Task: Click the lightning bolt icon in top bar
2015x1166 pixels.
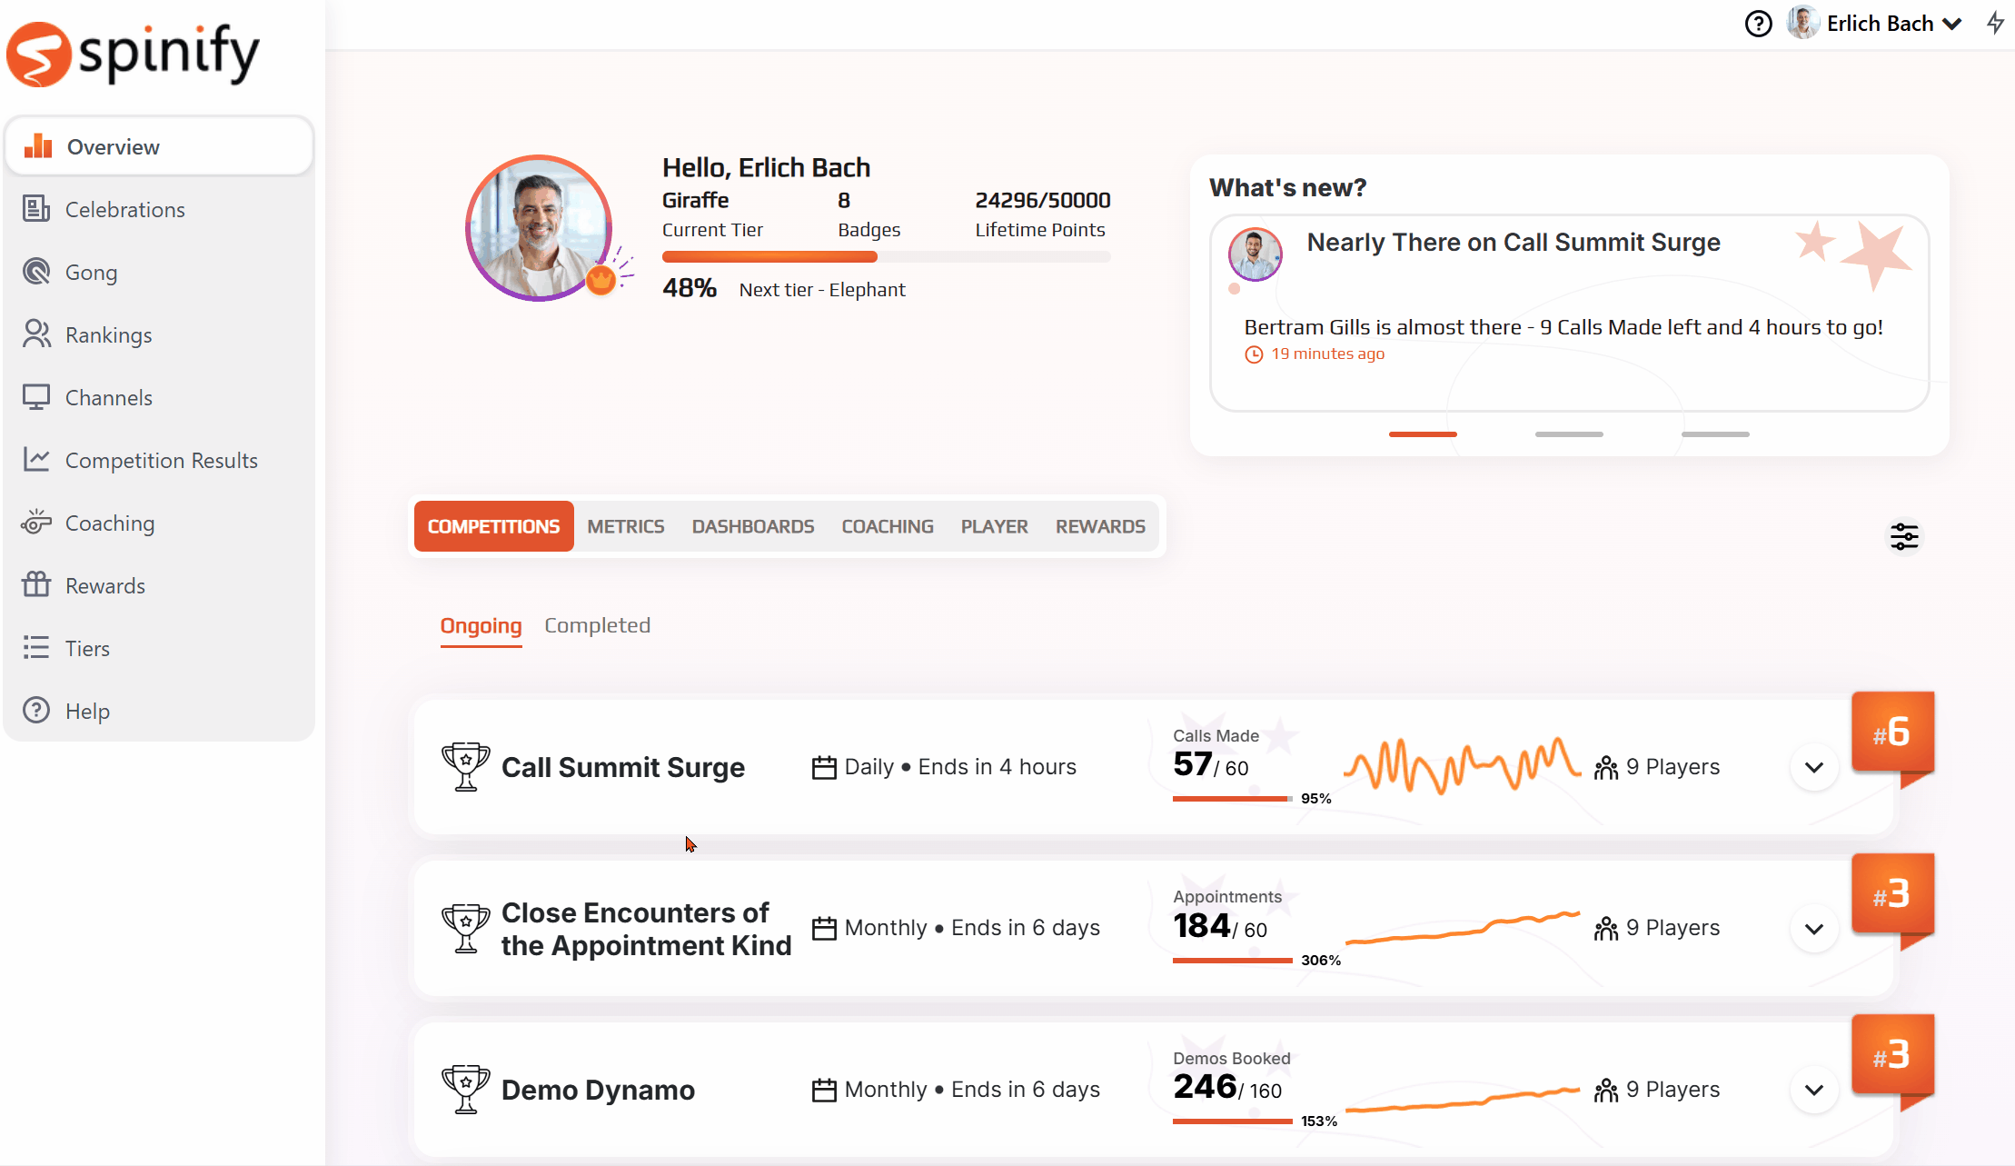Action: click(x=1994, y=23)
